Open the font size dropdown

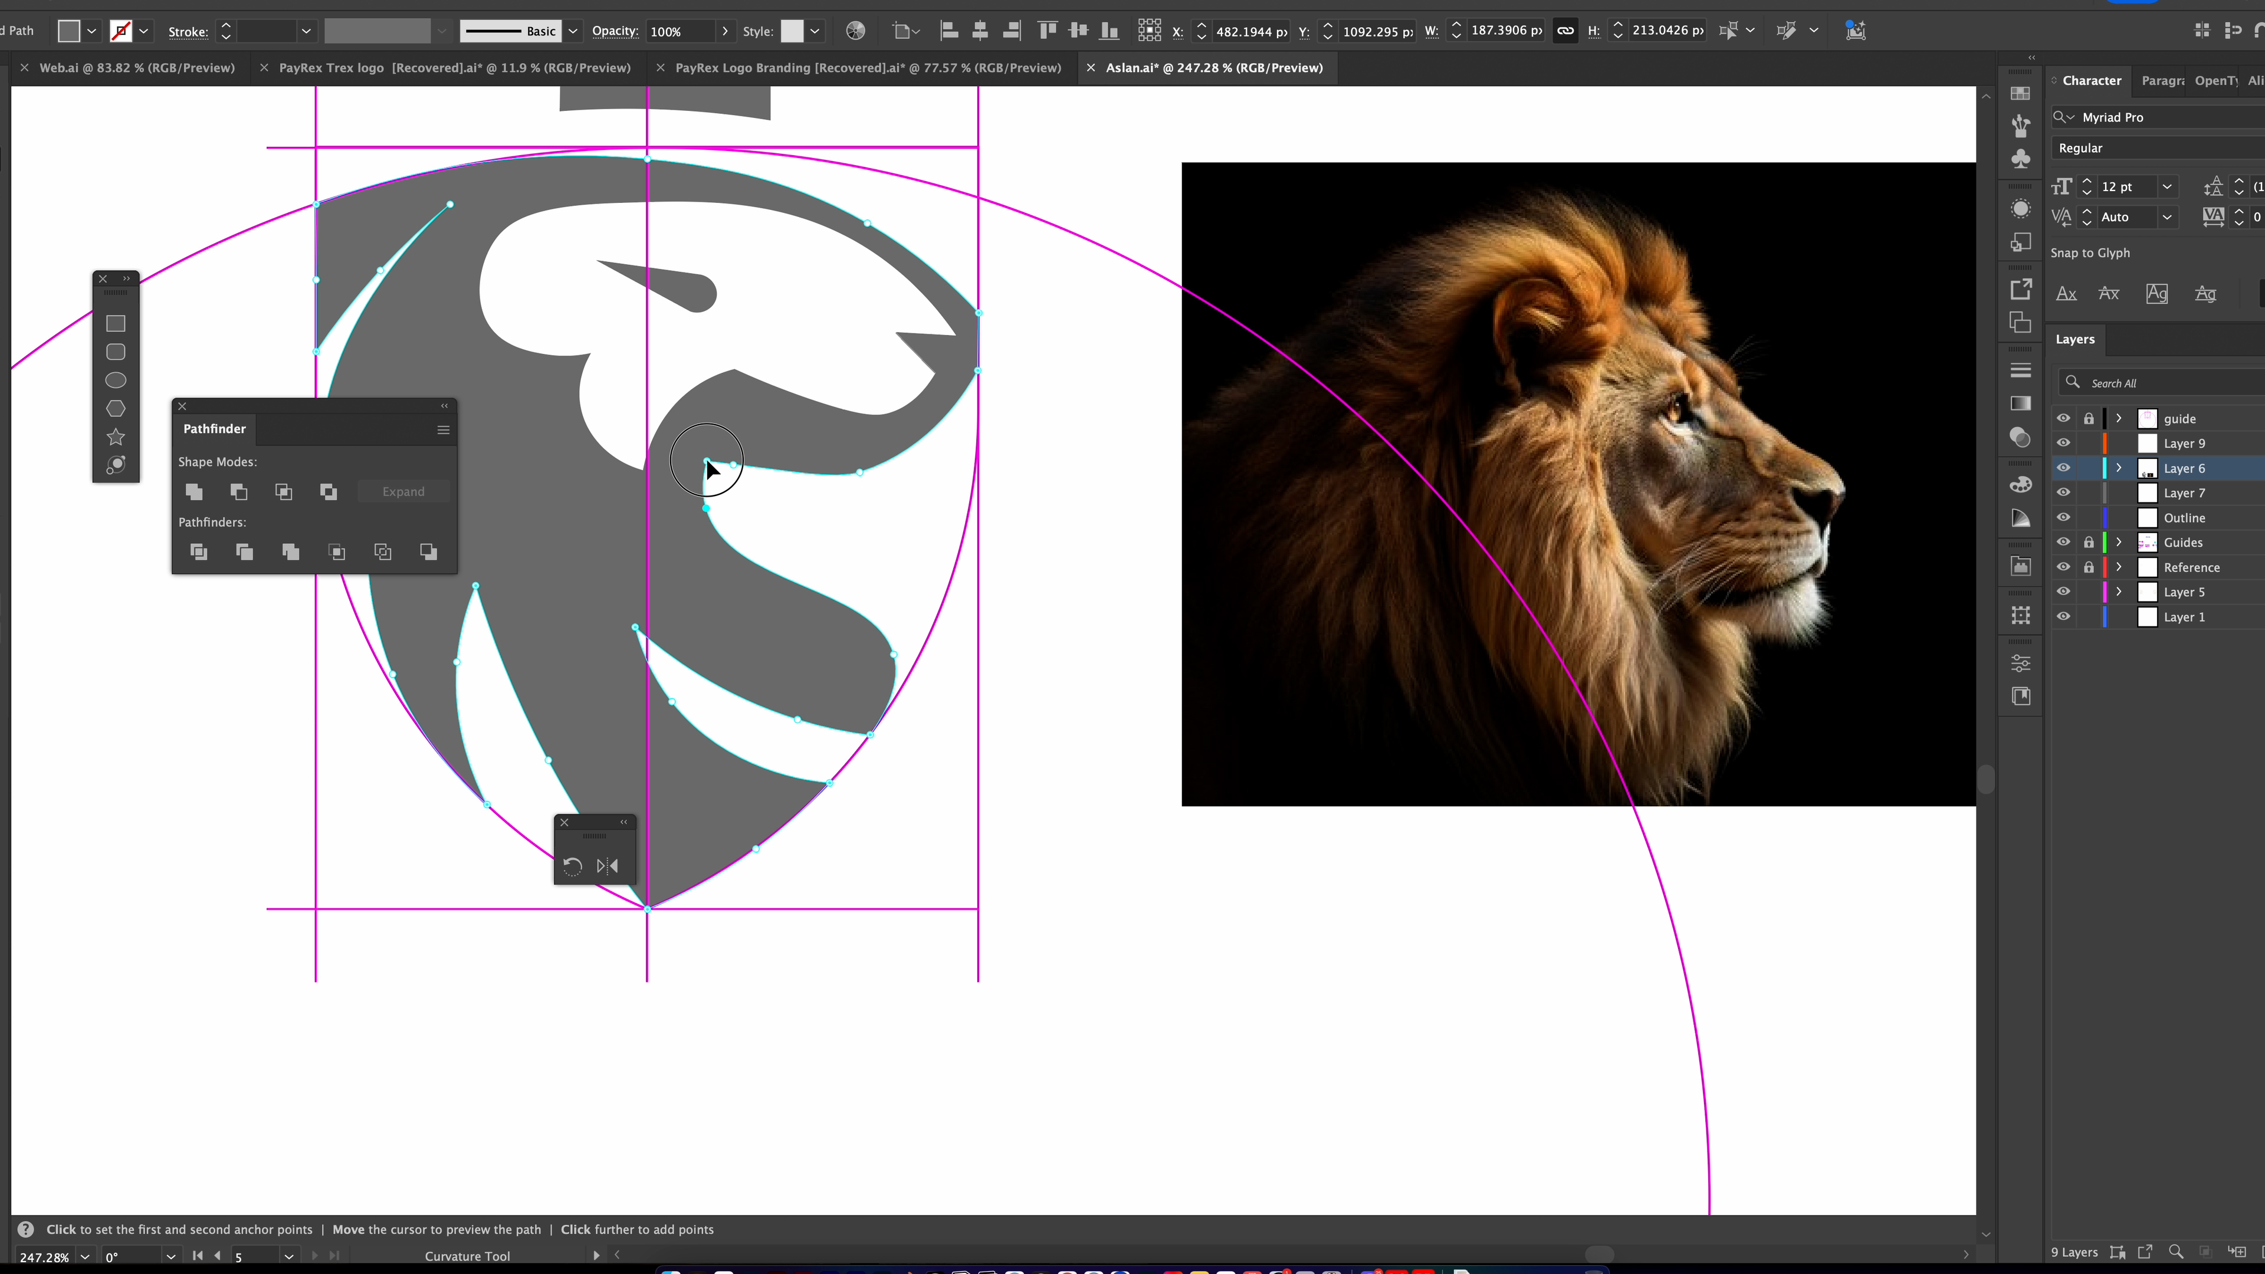pyautogui.click(x=2166, y=186)
